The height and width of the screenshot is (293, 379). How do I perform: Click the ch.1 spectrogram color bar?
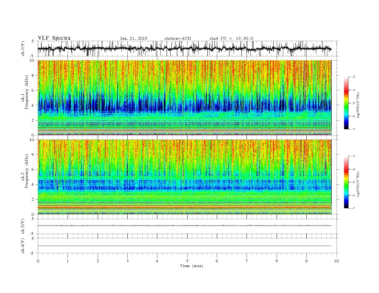(x=346, y=103)
